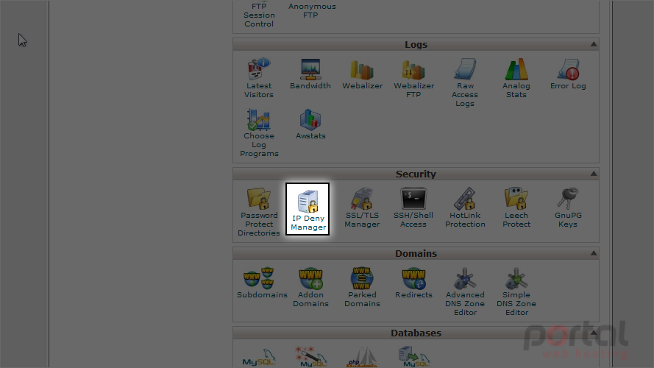This screenshot has width=654, height=368.
Task: Open the Bandwidth icon
Action: [x=310, y=74]
